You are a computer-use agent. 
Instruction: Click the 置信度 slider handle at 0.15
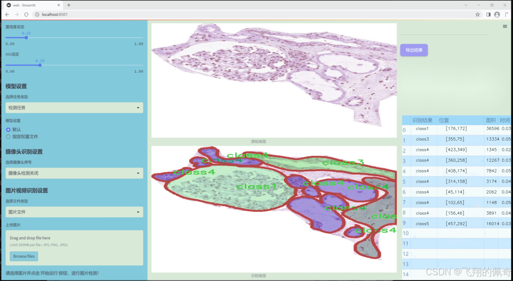[x=26, y=37]
